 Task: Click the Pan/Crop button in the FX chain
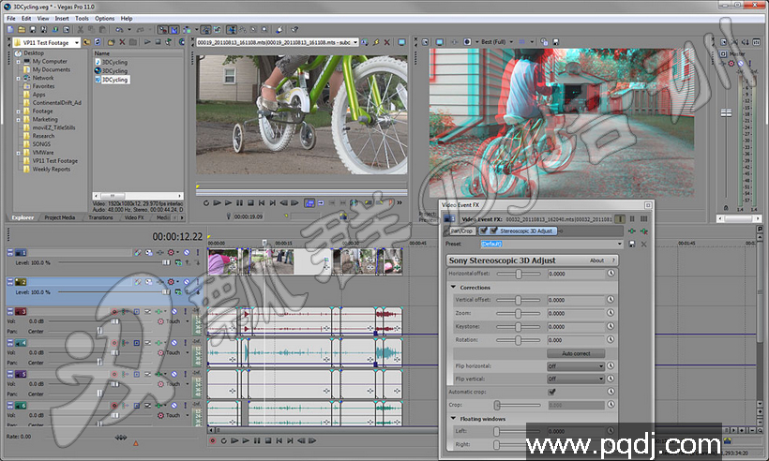tap(462, 230)
